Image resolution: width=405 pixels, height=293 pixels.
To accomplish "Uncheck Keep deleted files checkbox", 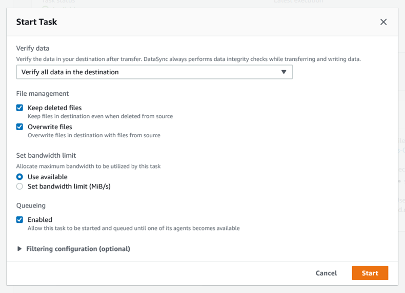I will click(19, 108).
